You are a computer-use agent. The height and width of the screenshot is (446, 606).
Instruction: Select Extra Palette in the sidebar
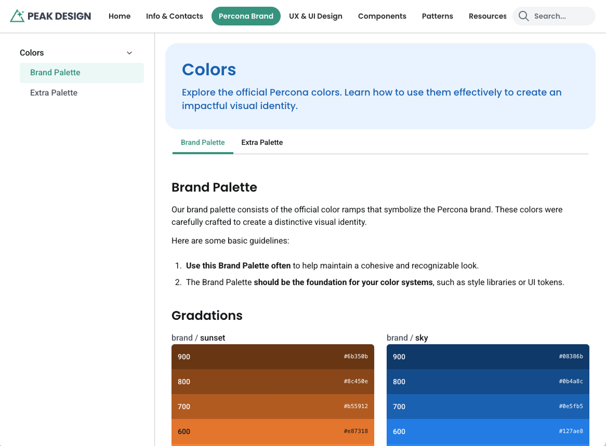[54, 93]
